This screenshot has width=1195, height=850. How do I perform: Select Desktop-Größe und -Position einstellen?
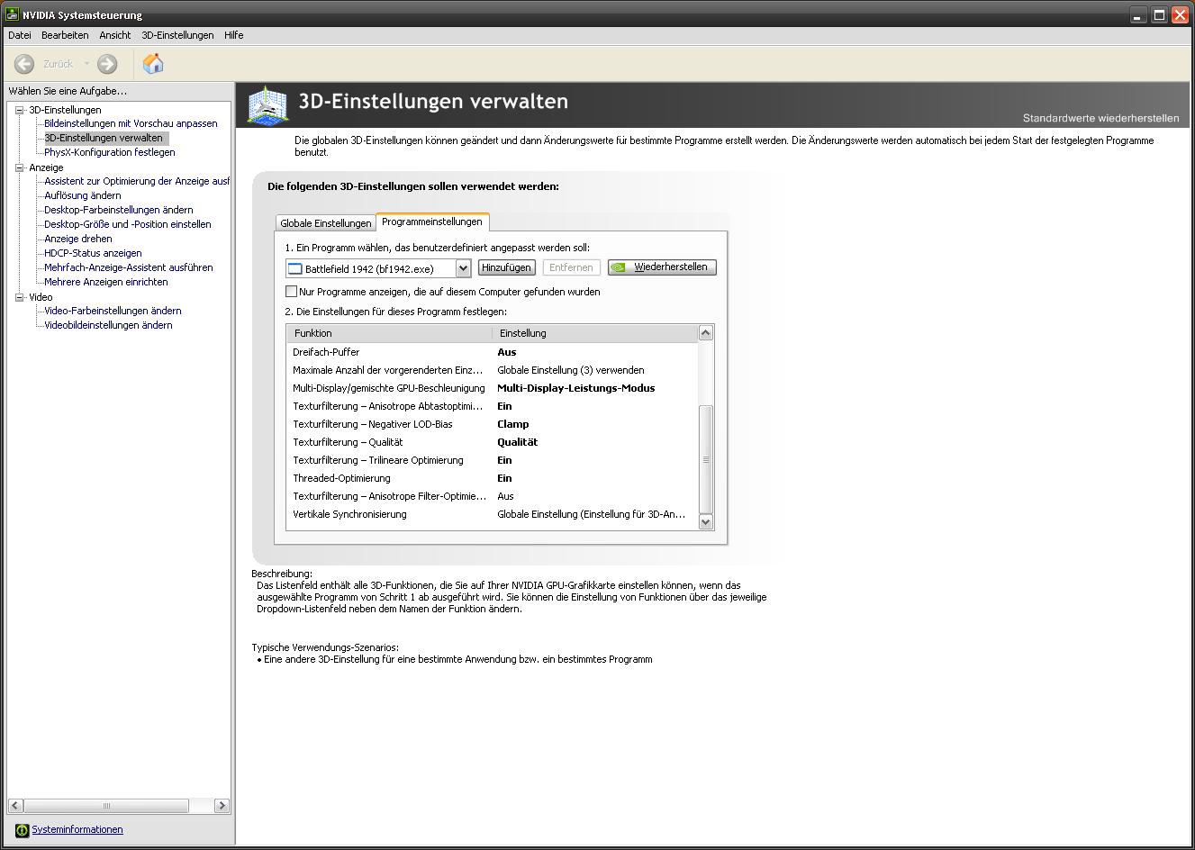click(128, 224)
